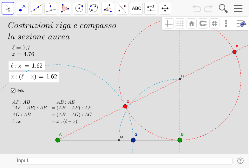Select the Move arrow tool
Viewport: 249px width, 168px height.
pyautogui.click(x=8, y=8)
